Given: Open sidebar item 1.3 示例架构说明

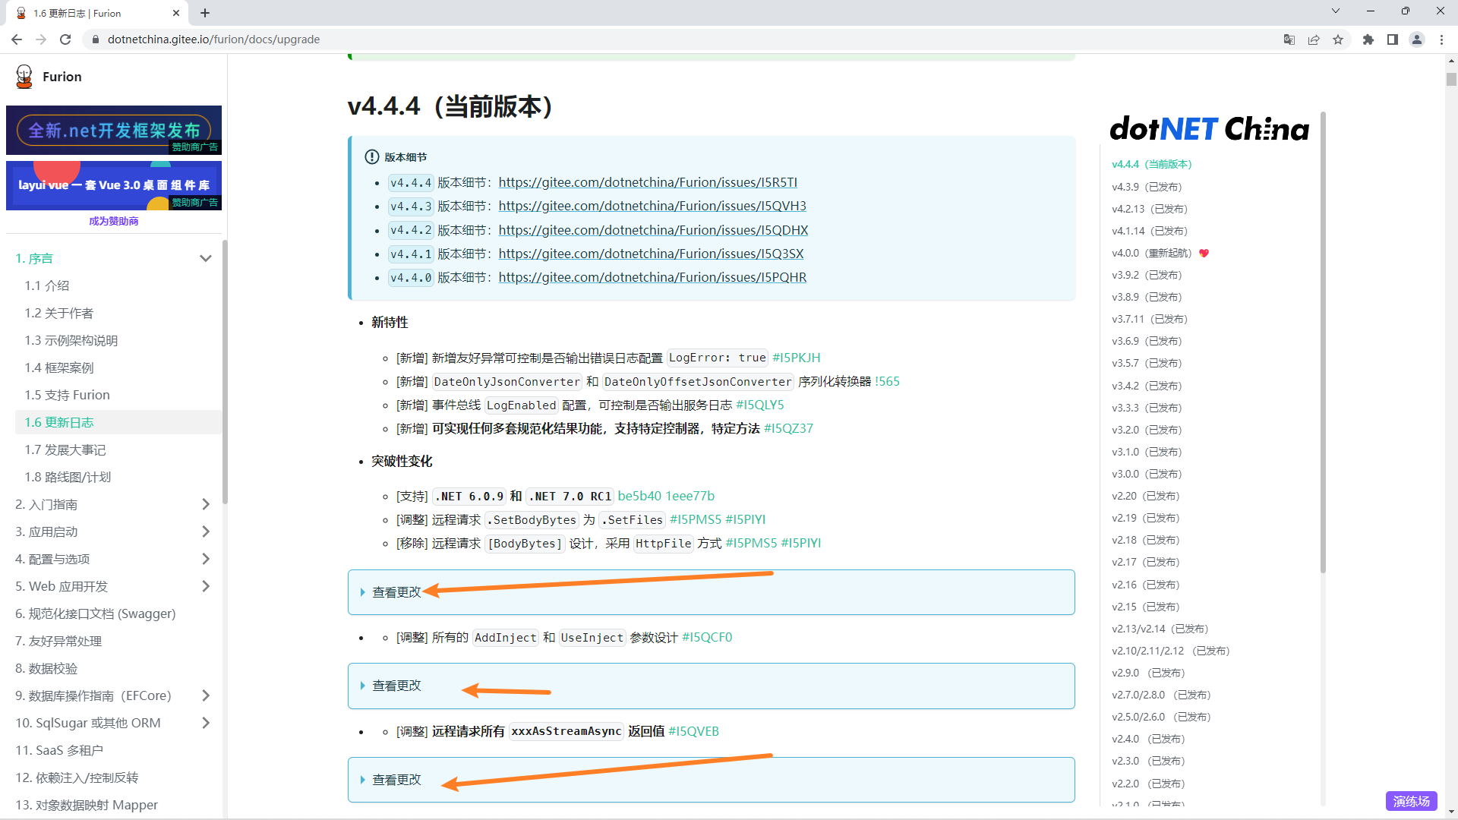Looking at the screenshot, I should [71, 340].
